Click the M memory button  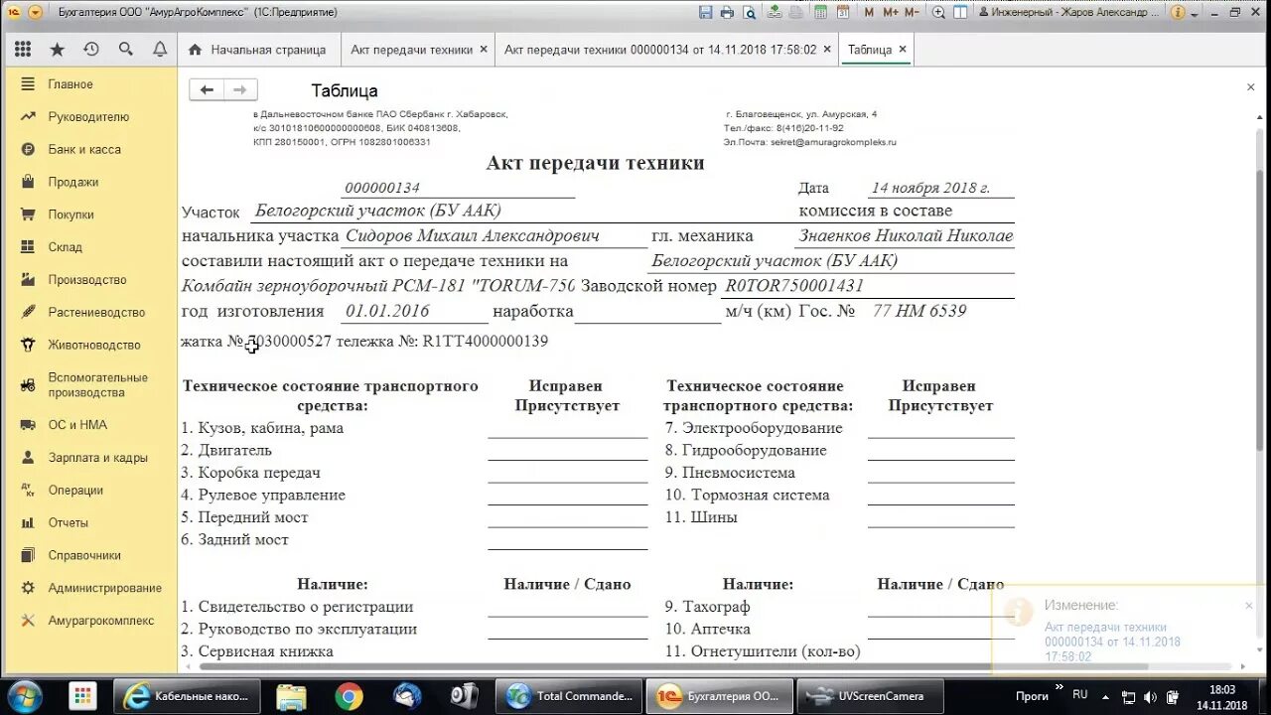click(x=869, y=12)
